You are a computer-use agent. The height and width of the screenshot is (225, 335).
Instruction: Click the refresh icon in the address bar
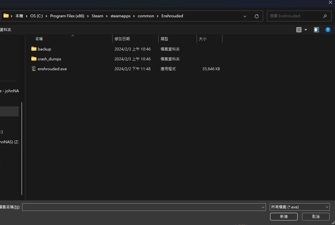(x=256, y=16)
